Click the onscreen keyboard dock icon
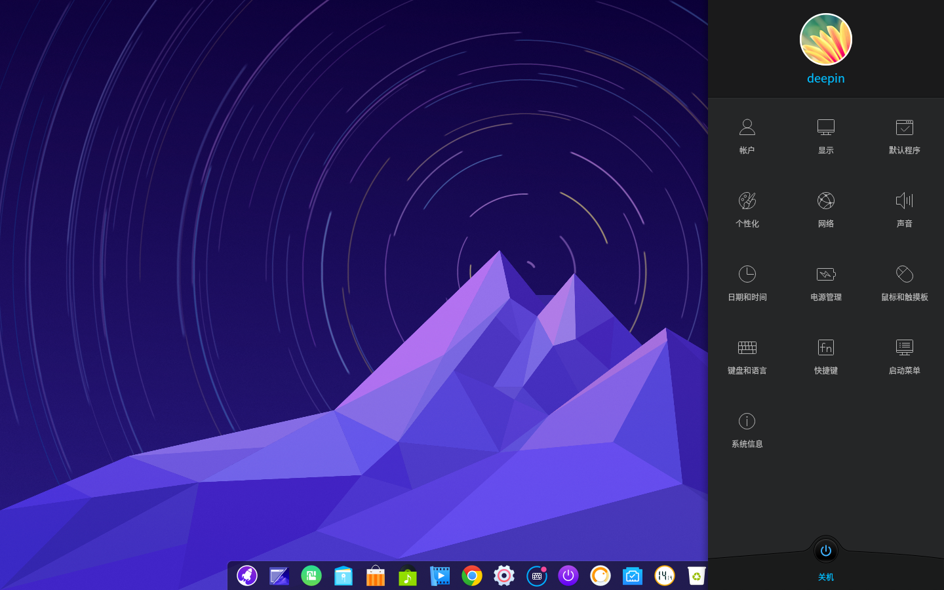The width and height of the screenshot is (944, 590). 536,576
